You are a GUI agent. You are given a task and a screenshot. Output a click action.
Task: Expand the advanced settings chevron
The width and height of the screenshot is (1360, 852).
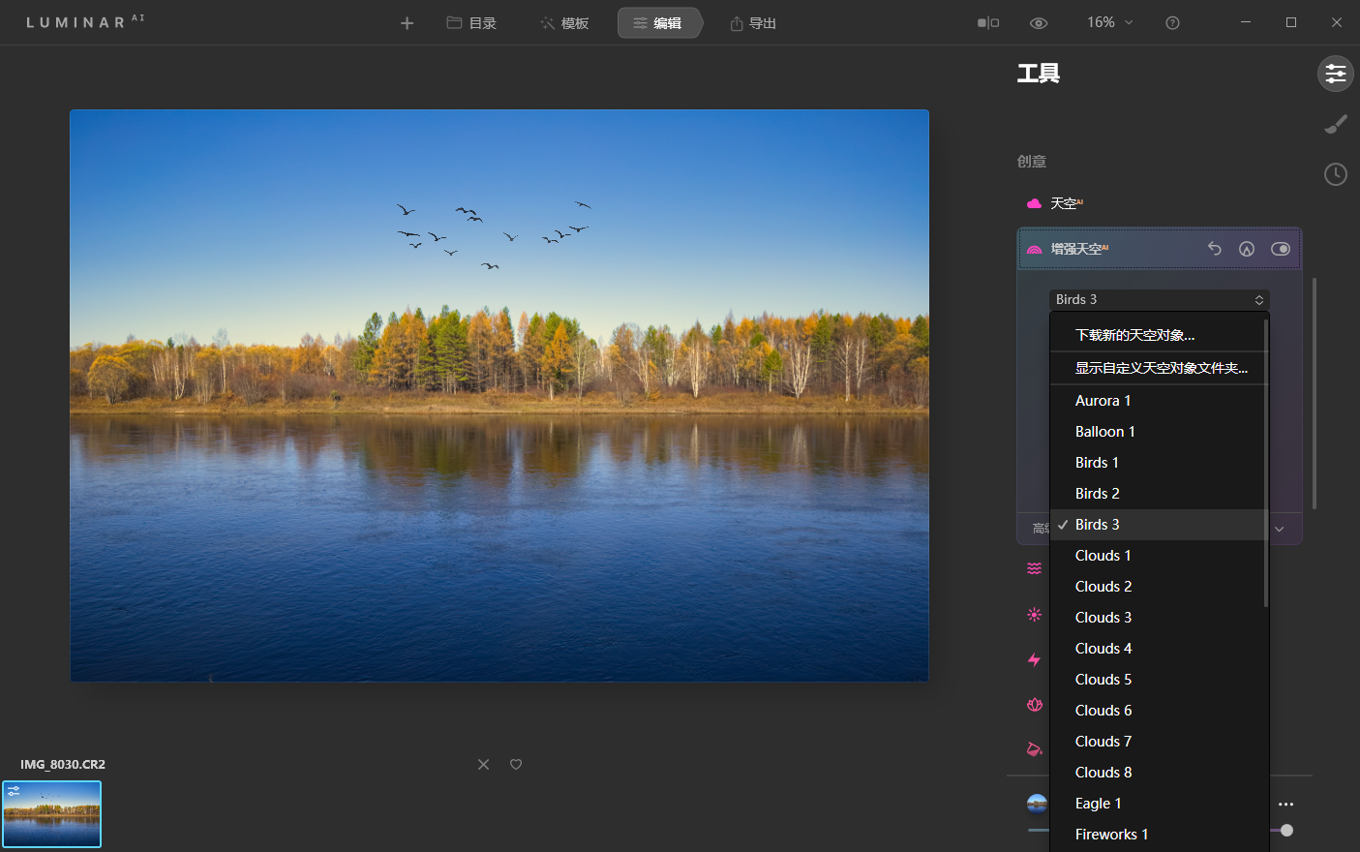[x=1280, y=529]
